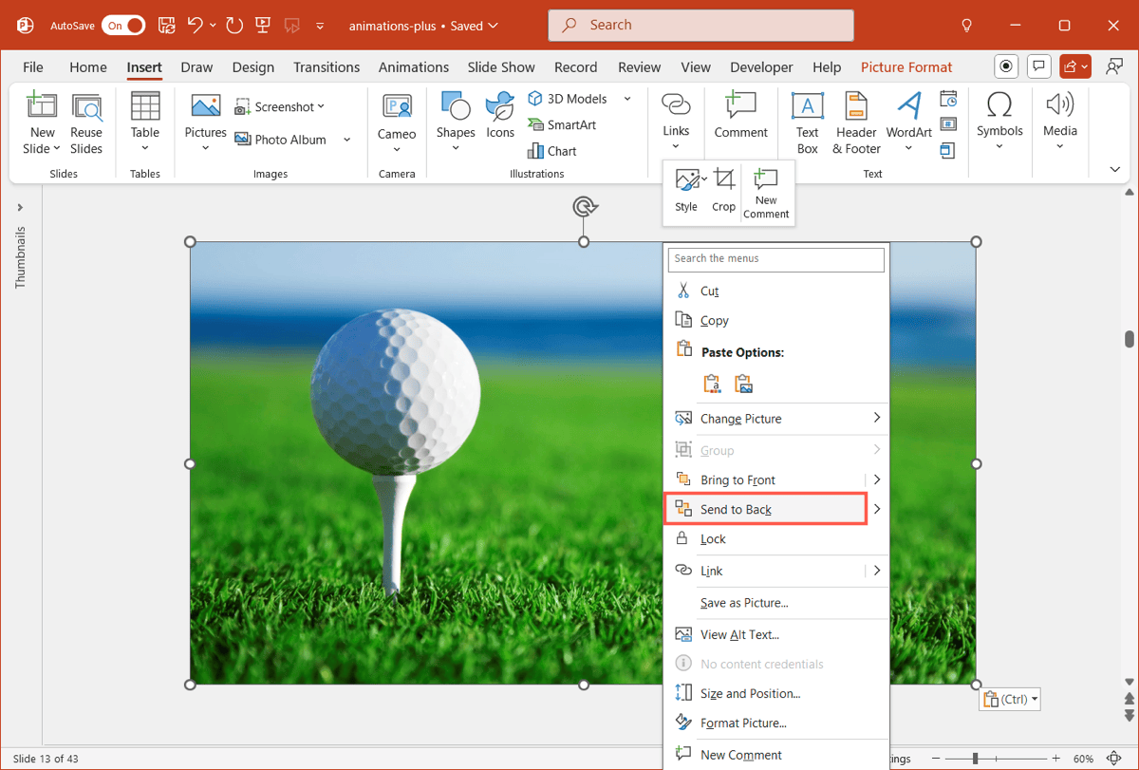This screenshot has width=1139, height=770.
Task: Open the Shapes gallery icon
Action: (x=456, y=106)
